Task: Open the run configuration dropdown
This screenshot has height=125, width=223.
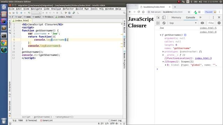Action: (36, 13)
